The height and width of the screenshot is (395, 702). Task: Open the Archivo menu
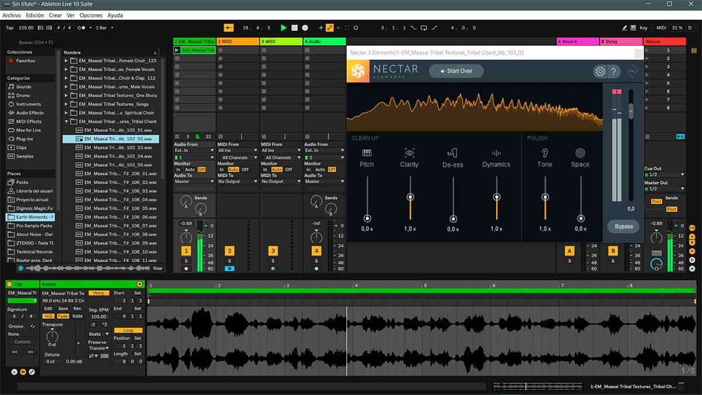pos(12,15)
